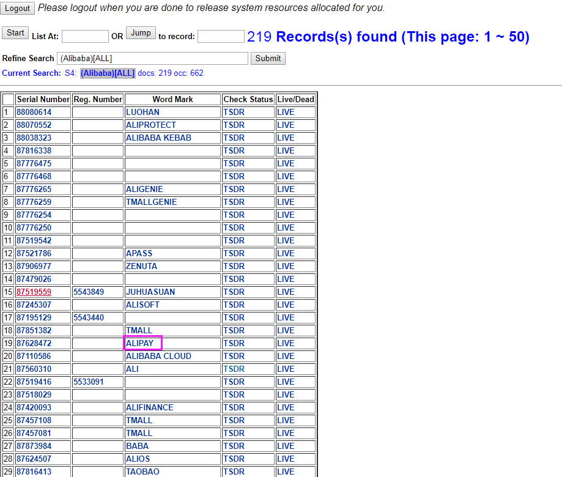Click the Start button
This screenshot has height=477, width=562.
15,33
